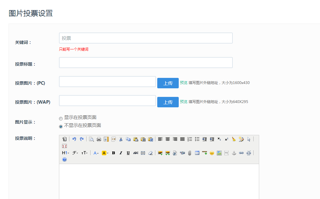Insert a bulleted list
Image resolution: width=320 pixels, height=199 pixels.
pos(197,139)
